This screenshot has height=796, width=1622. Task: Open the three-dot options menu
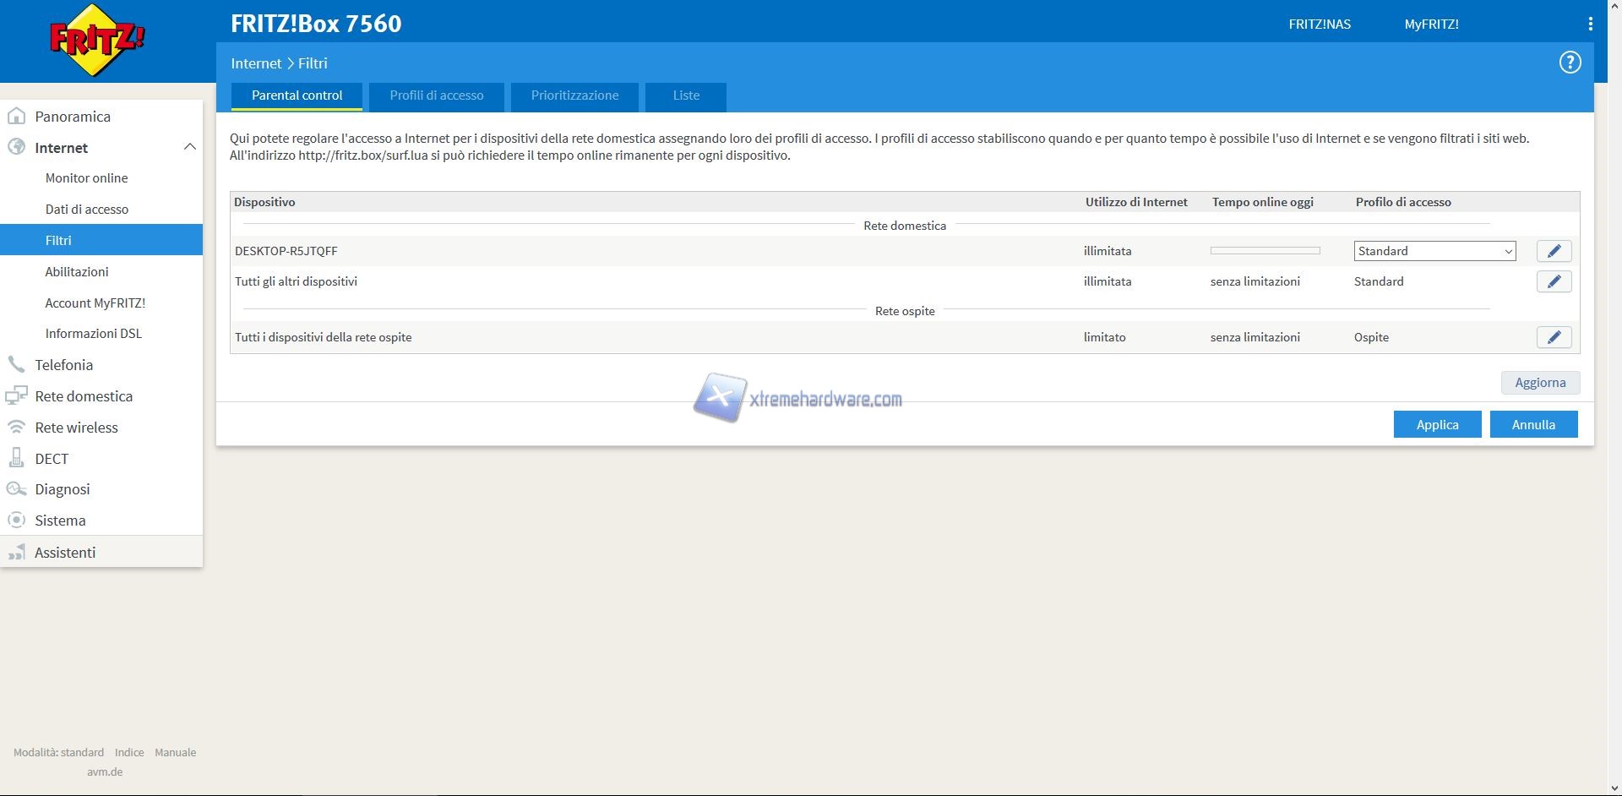[x=1590, y=25]
